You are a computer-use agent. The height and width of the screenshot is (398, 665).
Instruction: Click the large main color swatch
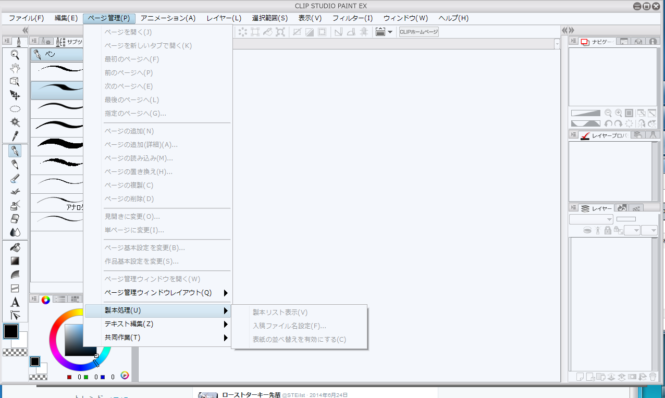11,331
